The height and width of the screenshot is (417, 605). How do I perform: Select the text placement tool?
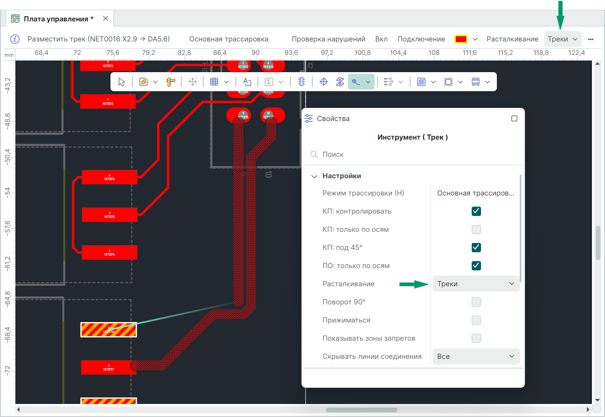pyautogui.click(x=247, y=82)
